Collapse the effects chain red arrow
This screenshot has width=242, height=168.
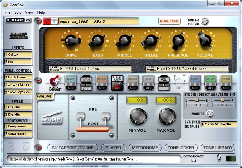(38, 81)
